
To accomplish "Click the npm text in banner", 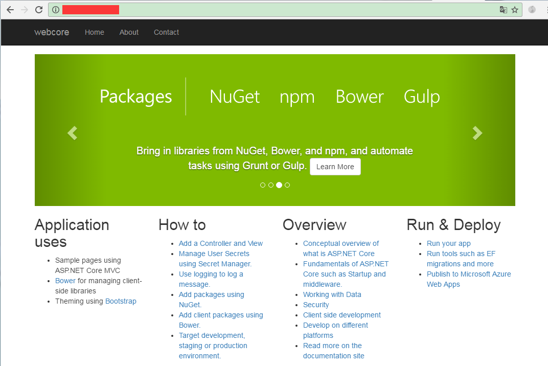I will [297, 98].
